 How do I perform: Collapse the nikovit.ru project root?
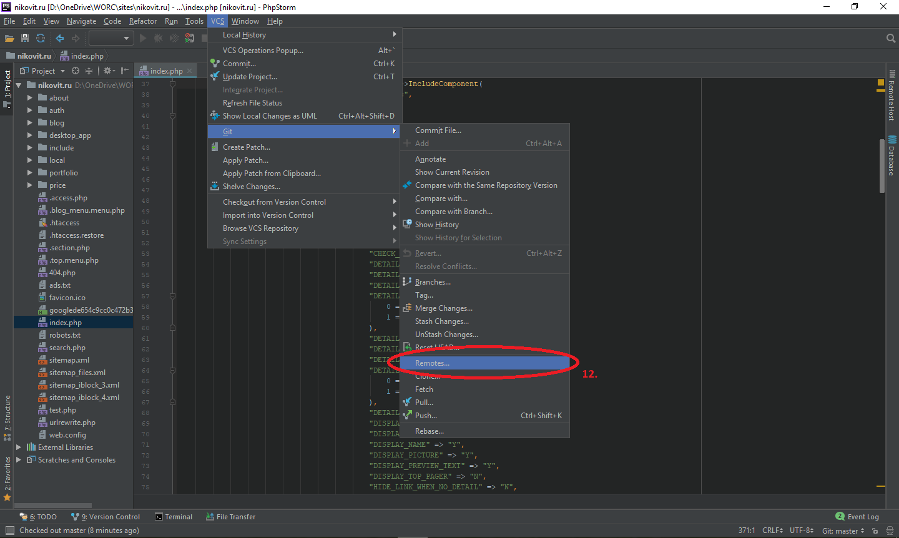coord(18,86)
